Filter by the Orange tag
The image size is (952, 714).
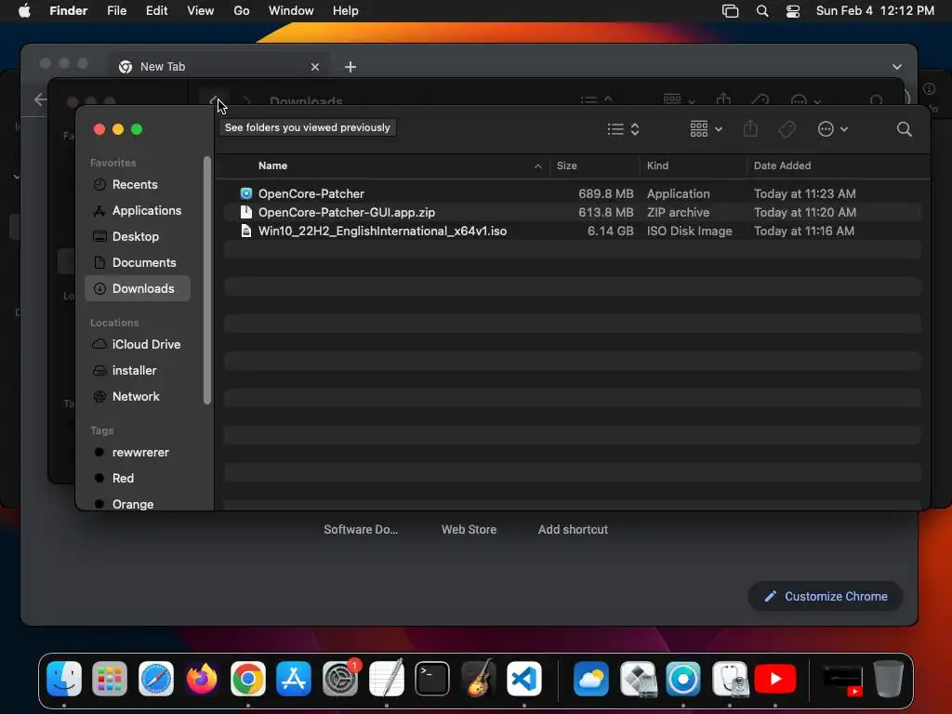click(x=132, y=505)
